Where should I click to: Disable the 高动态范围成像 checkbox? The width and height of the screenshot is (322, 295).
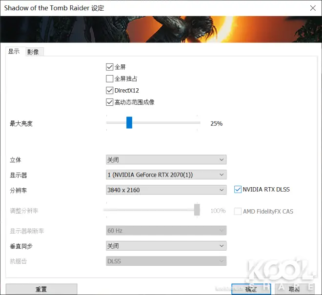(109, 102)
